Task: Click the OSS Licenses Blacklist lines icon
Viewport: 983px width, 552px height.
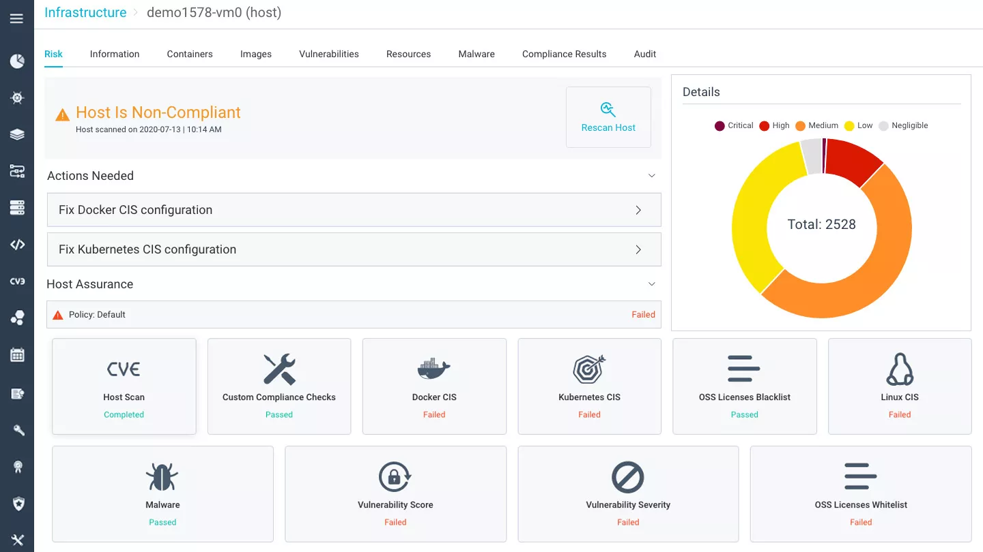Action: click(744, 369)
